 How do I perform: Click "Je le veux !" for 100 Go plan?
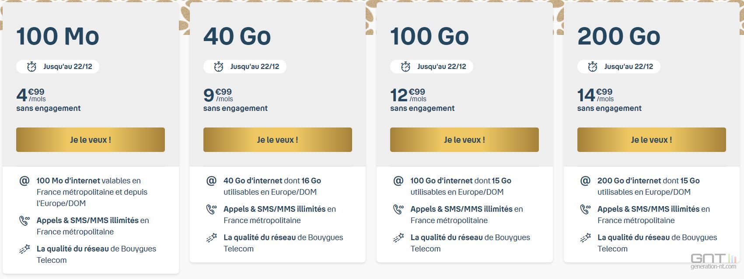pyautogui.click(x=465, y=140)
